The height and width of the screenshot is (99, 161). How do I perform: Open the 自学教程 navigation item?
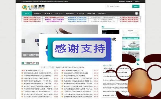tap(38, 14)
